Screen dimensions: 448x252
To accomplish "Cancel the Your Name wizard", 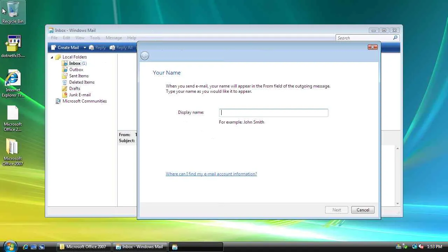I will [x=363, y=210].
